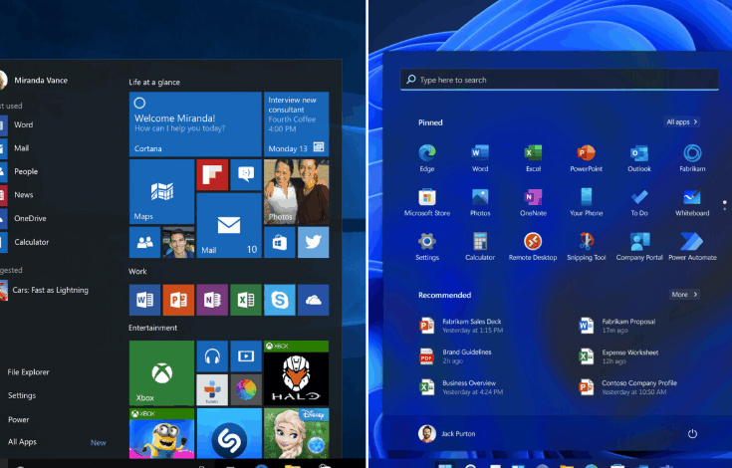The image size is (732, 468).
Task: Open Calculator in Windows 11 pinned apps
Action: pyautogui.click(x=480, y=247)
